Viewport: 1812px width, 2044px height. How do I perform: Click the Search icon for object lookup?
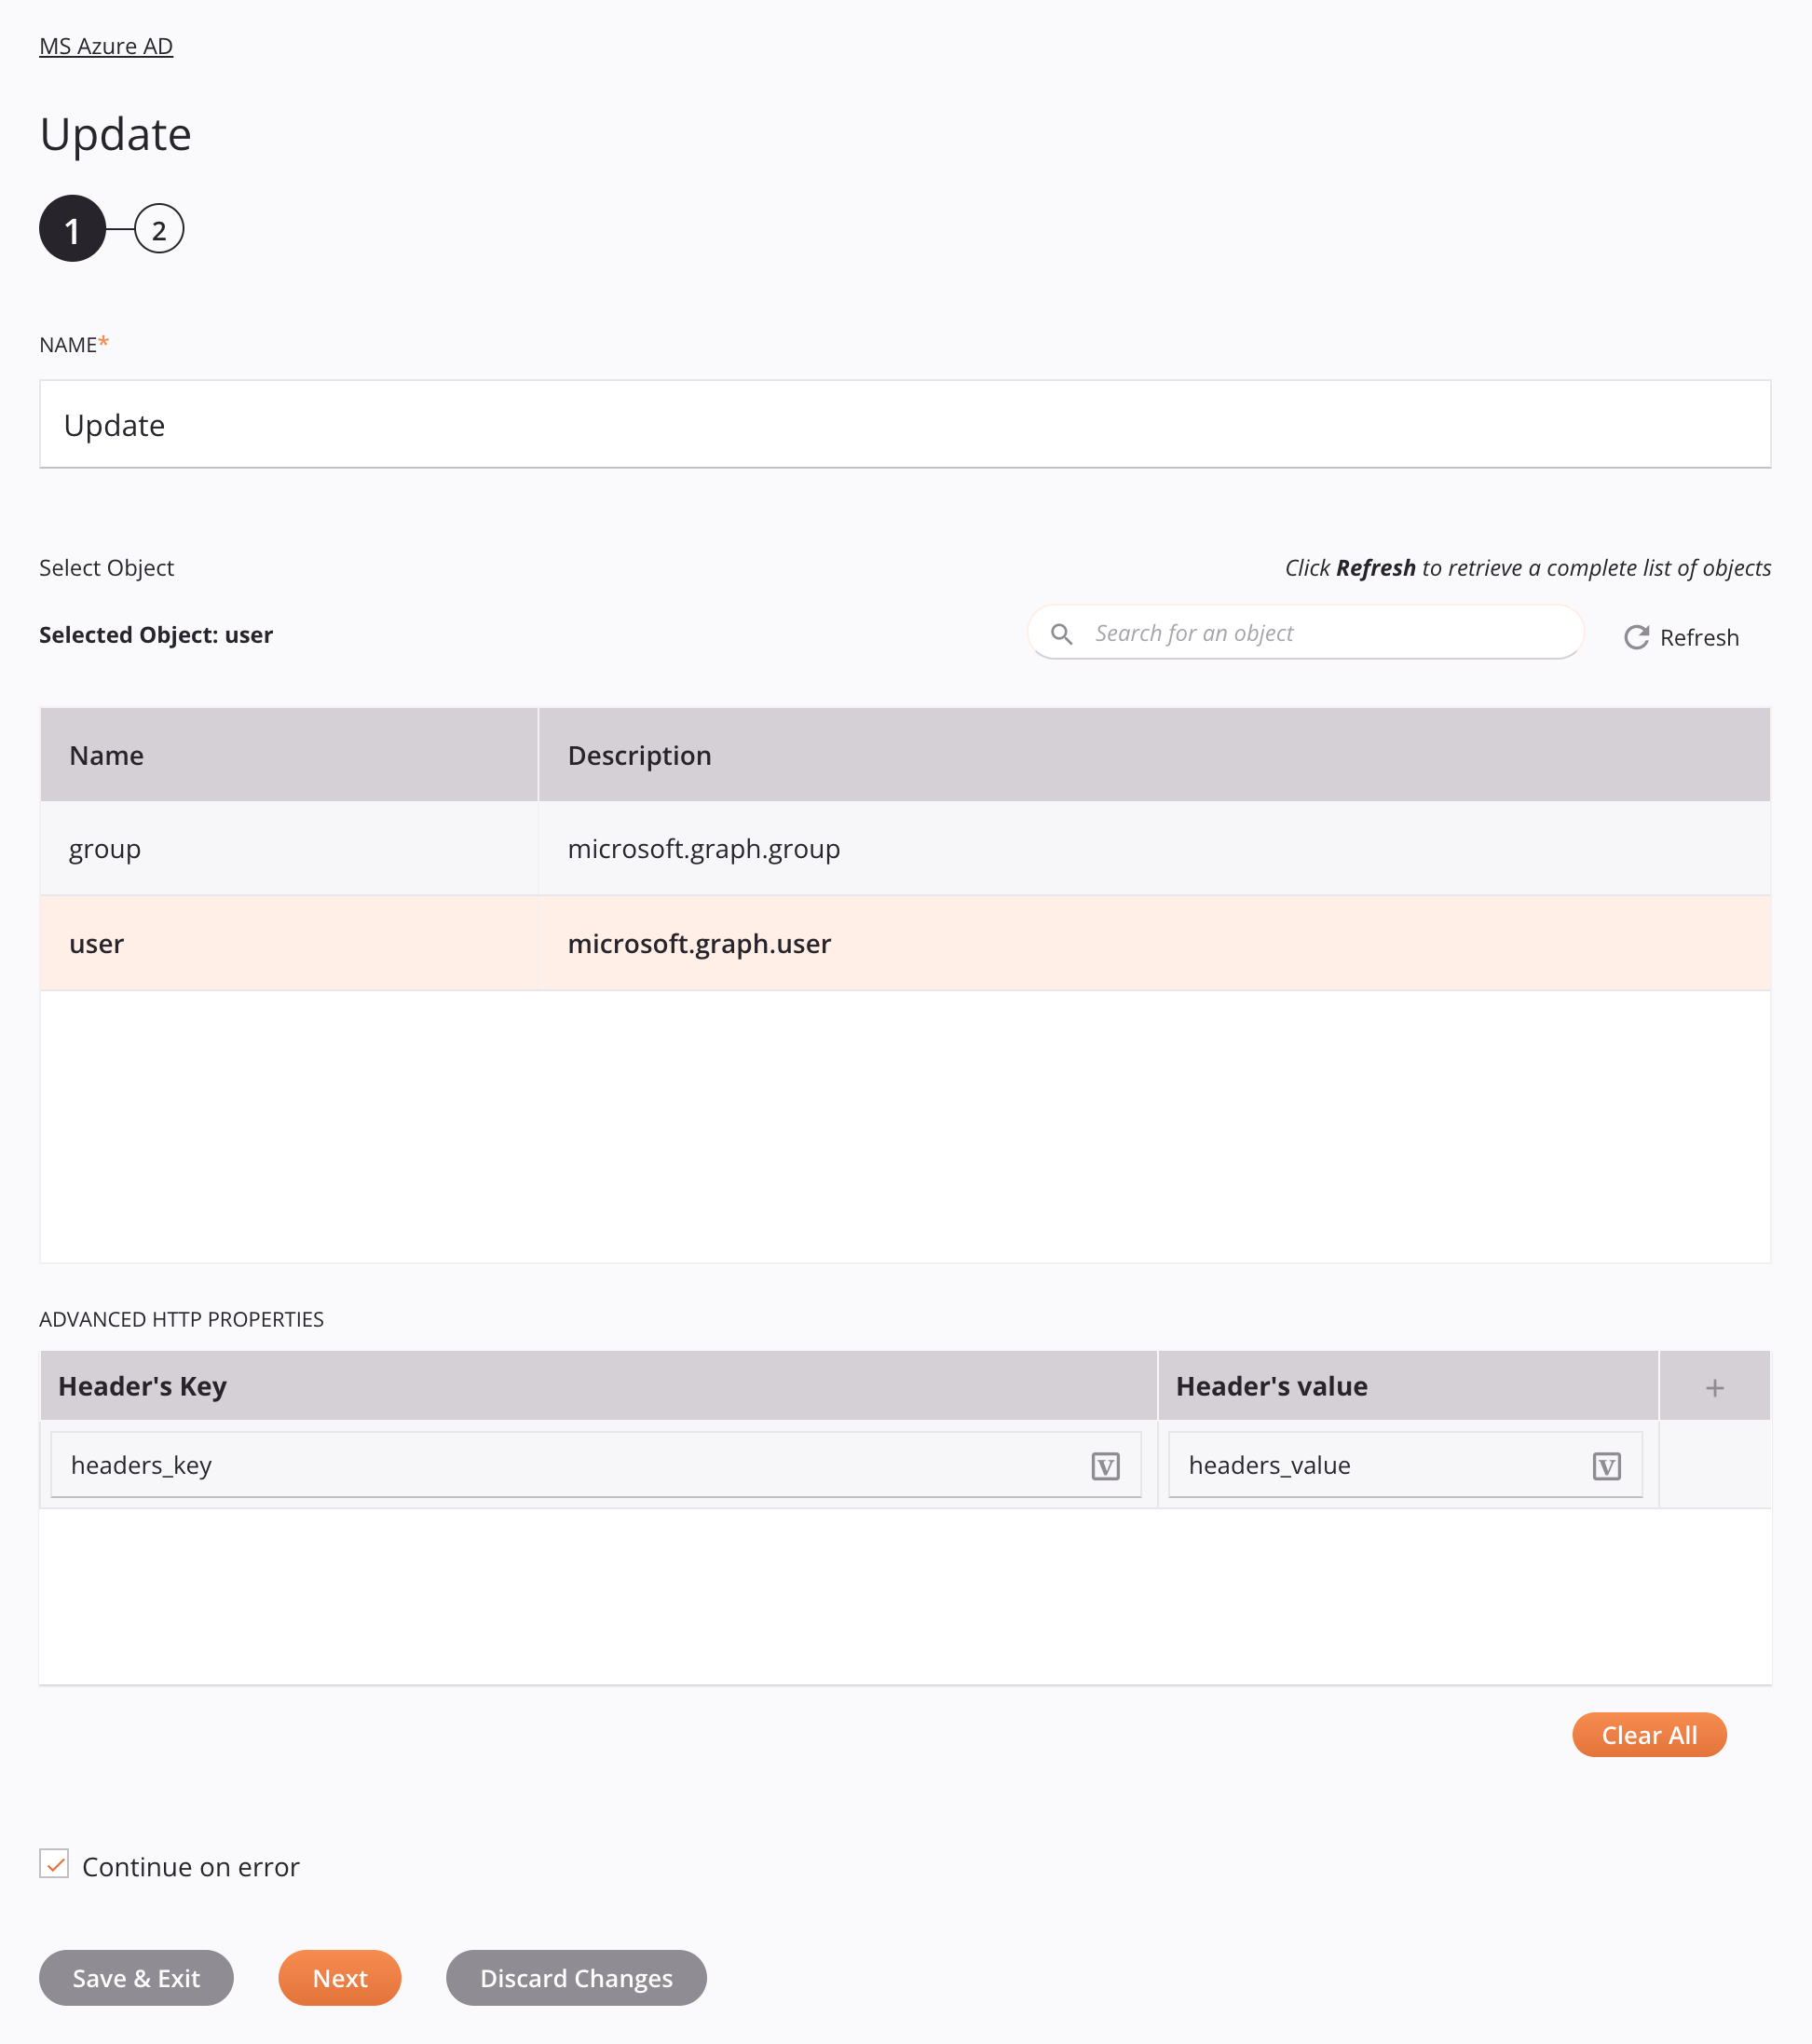click(1062, 633)
